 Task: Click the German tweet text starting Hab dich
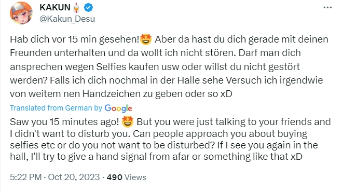click(169, 66)
